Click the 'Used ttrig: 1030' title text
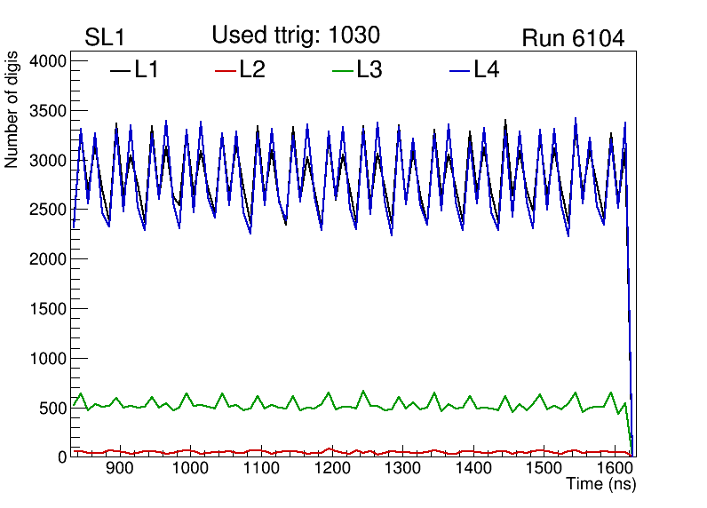 [296, 36]
